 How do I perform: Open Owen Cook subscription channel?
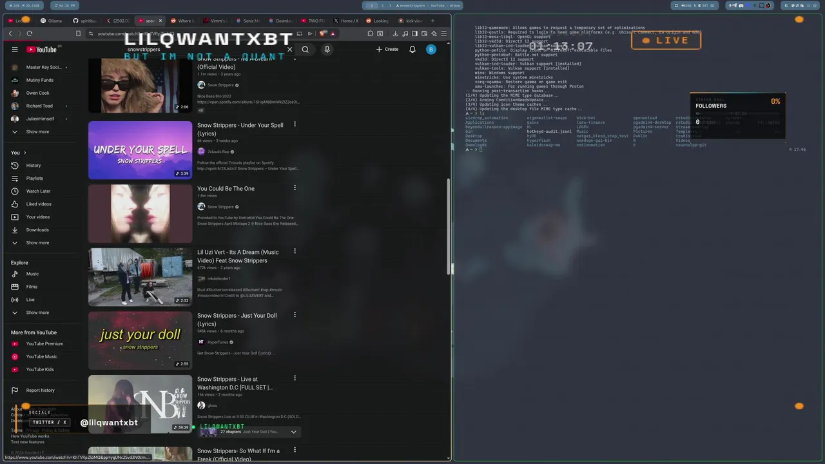(40, 93)
